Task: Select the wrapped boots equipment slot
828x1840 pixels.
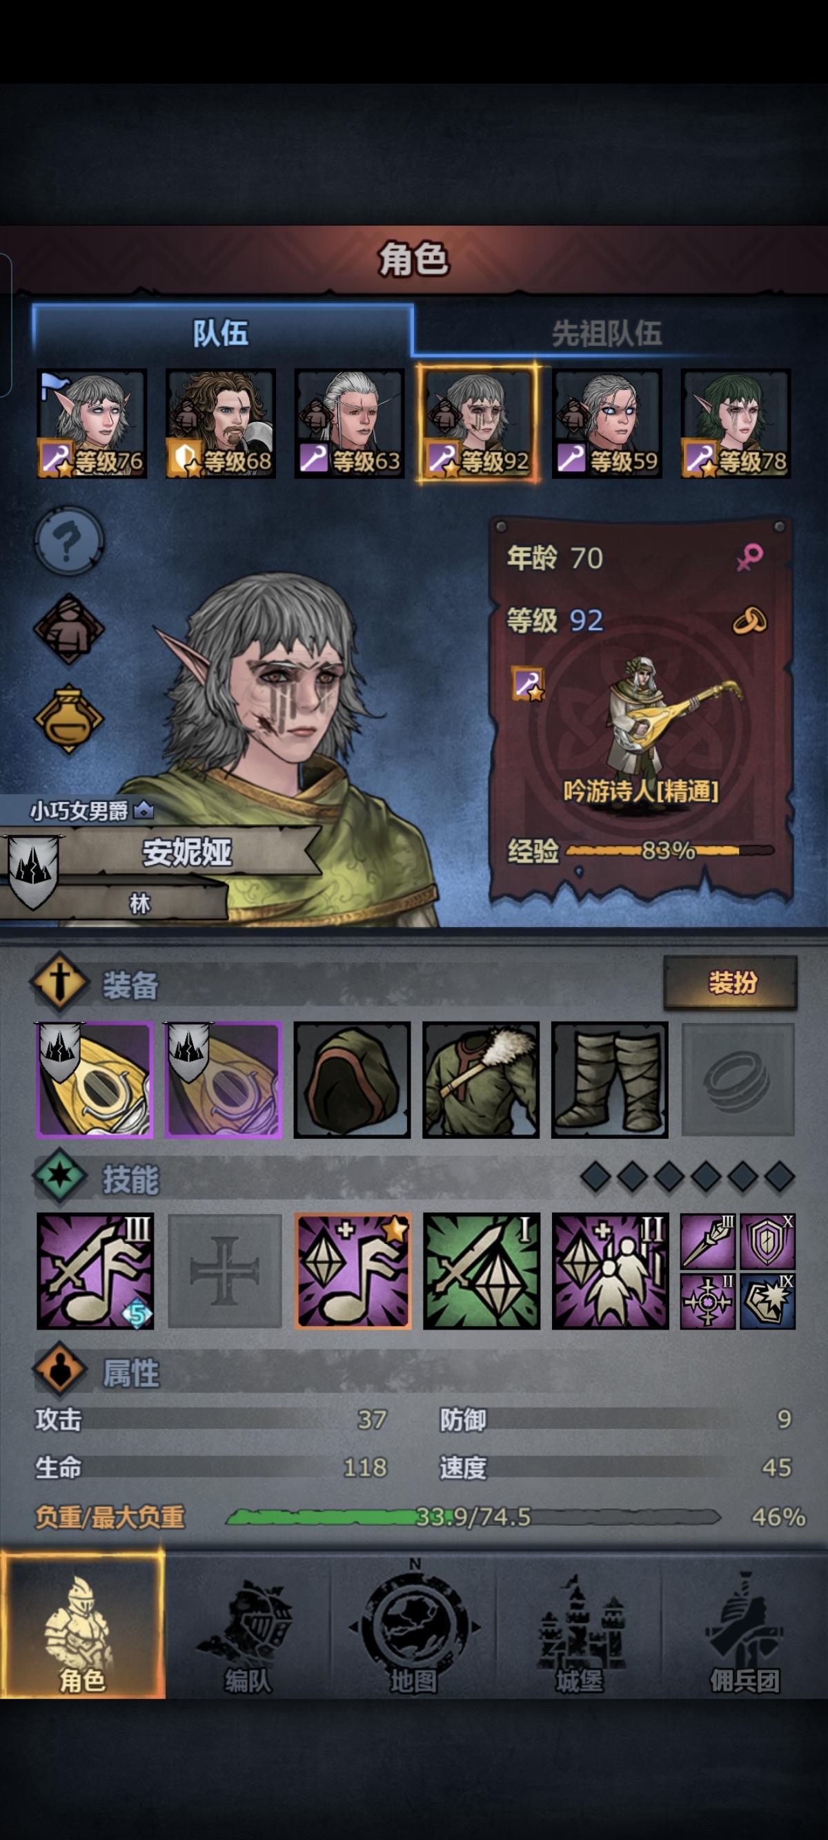Action: point(609,1080)
